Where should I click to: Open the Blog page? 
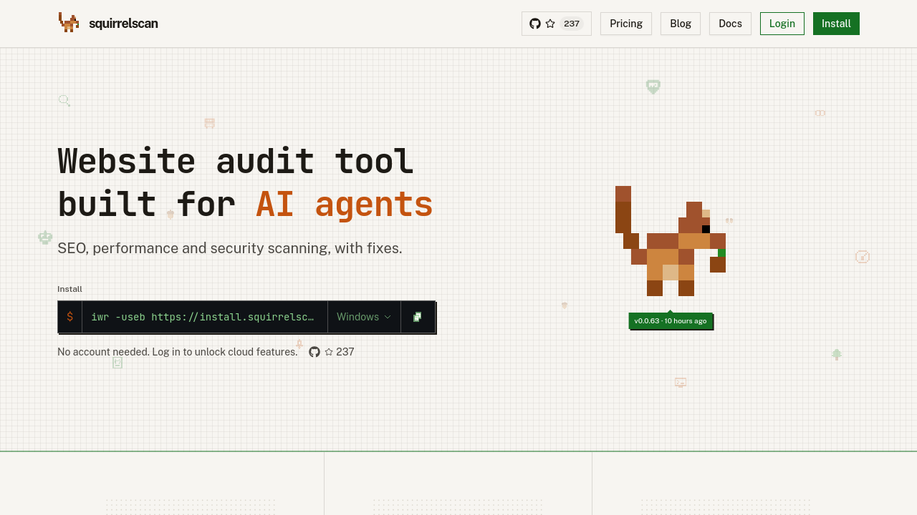tap(681, 24)
